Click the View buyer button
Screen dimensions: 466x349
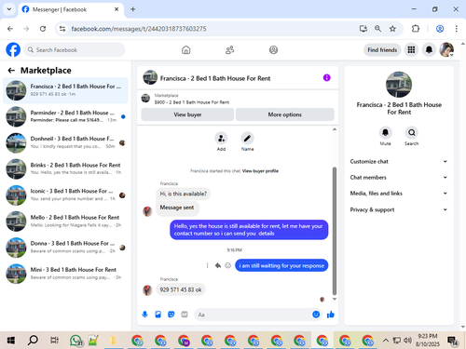tap(187, 114)
